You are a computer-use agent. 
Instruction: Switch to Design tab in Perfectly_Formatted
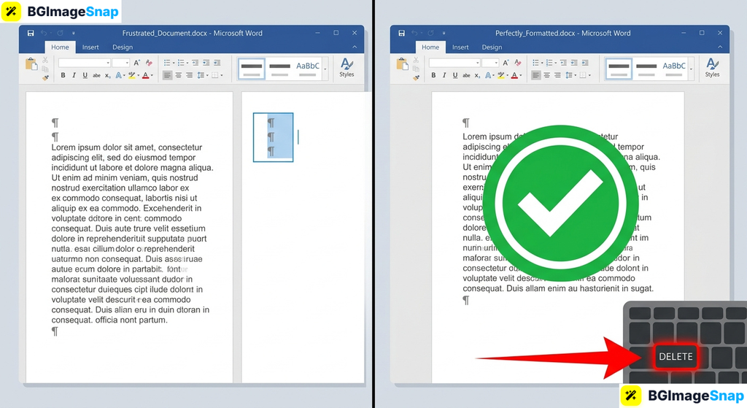point(492,47)
